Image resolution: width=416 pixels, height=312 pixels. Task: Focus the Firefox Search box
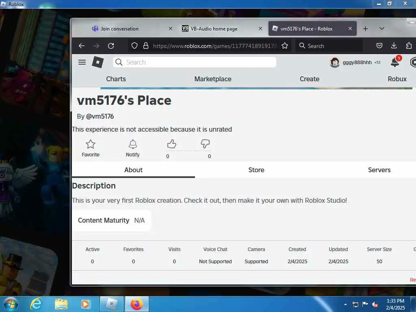[x=329, y=46]
